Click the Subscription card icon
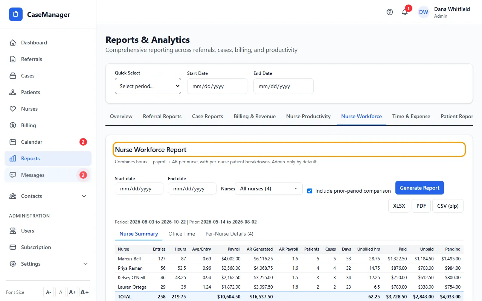Viewport: 482px width, 301px height. pyautogui.click(x=13, y=247)
